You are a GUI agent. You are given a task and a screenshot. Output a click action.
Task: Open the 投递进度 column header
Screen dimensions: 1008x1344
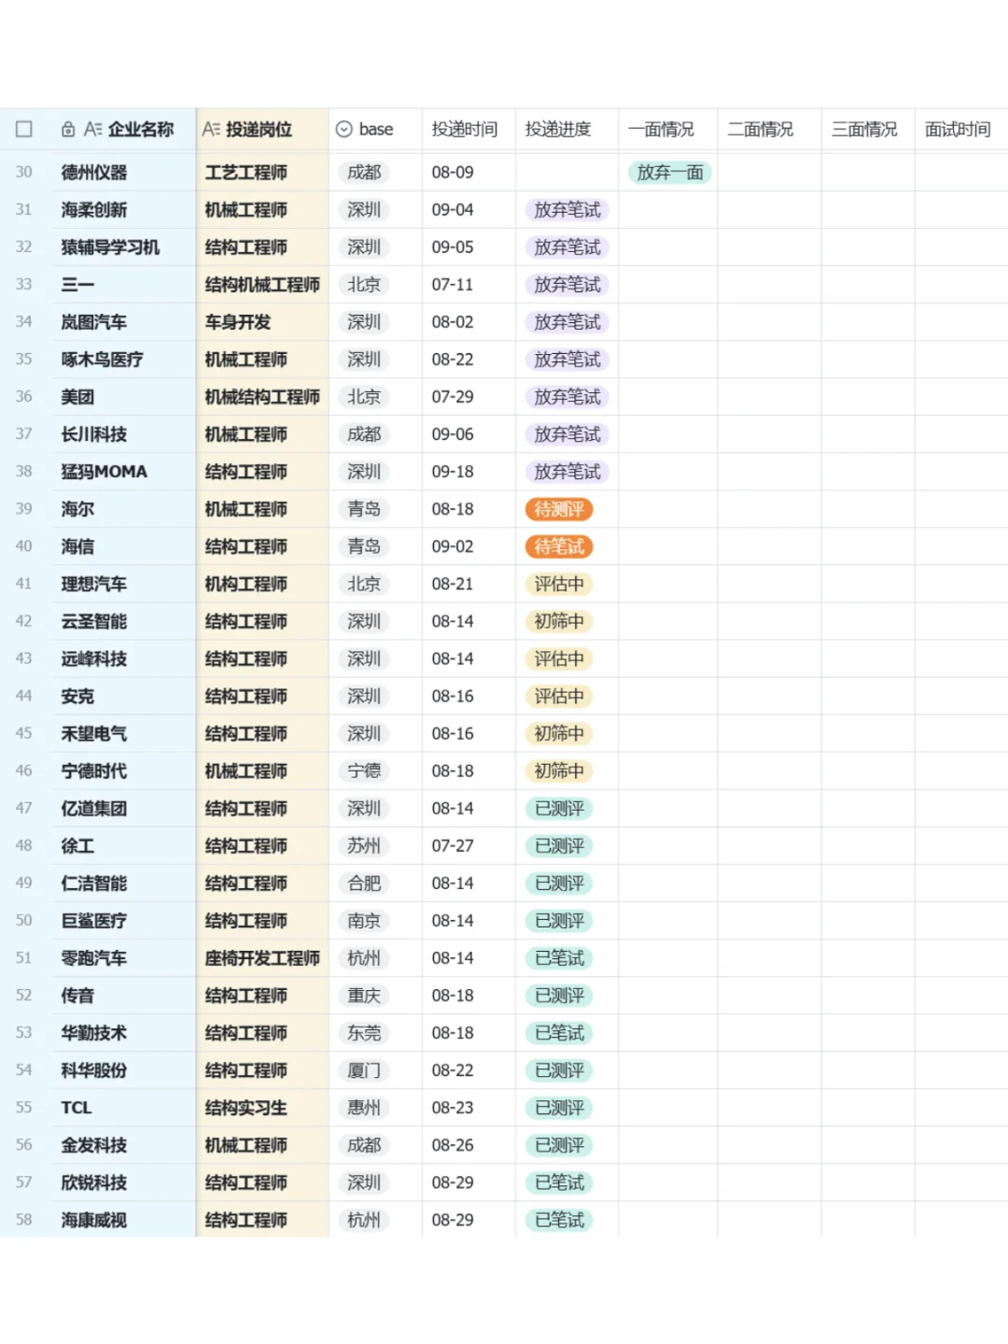(567, 129)
